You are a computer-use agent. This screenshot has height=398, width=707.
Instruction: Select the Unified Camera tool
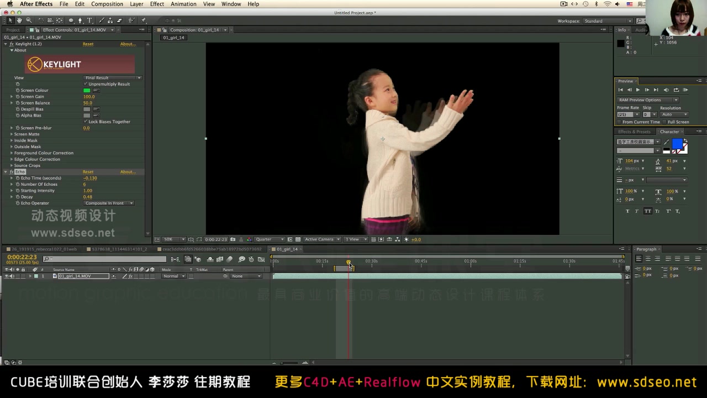tap(50, 20)
